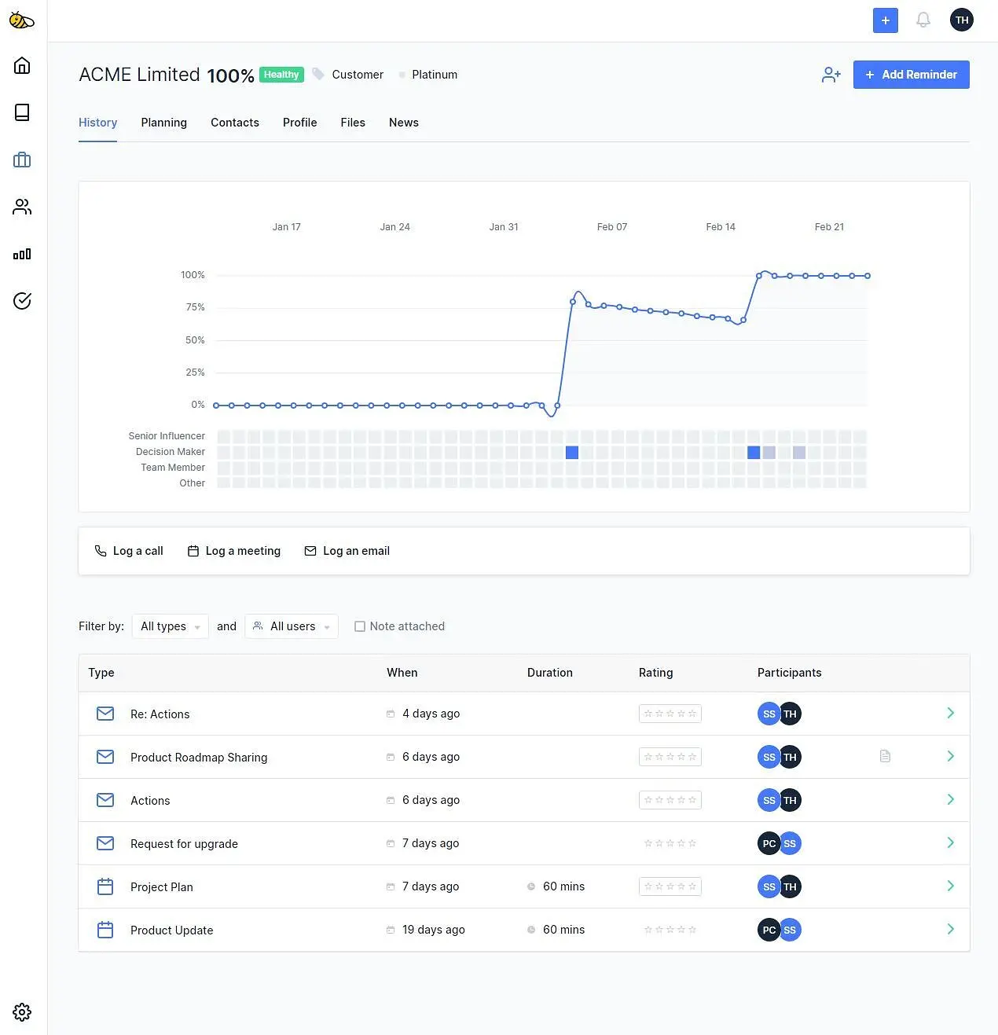Expand the Re: Actions row chevron

pyautogui.click(x=950, y=713)
